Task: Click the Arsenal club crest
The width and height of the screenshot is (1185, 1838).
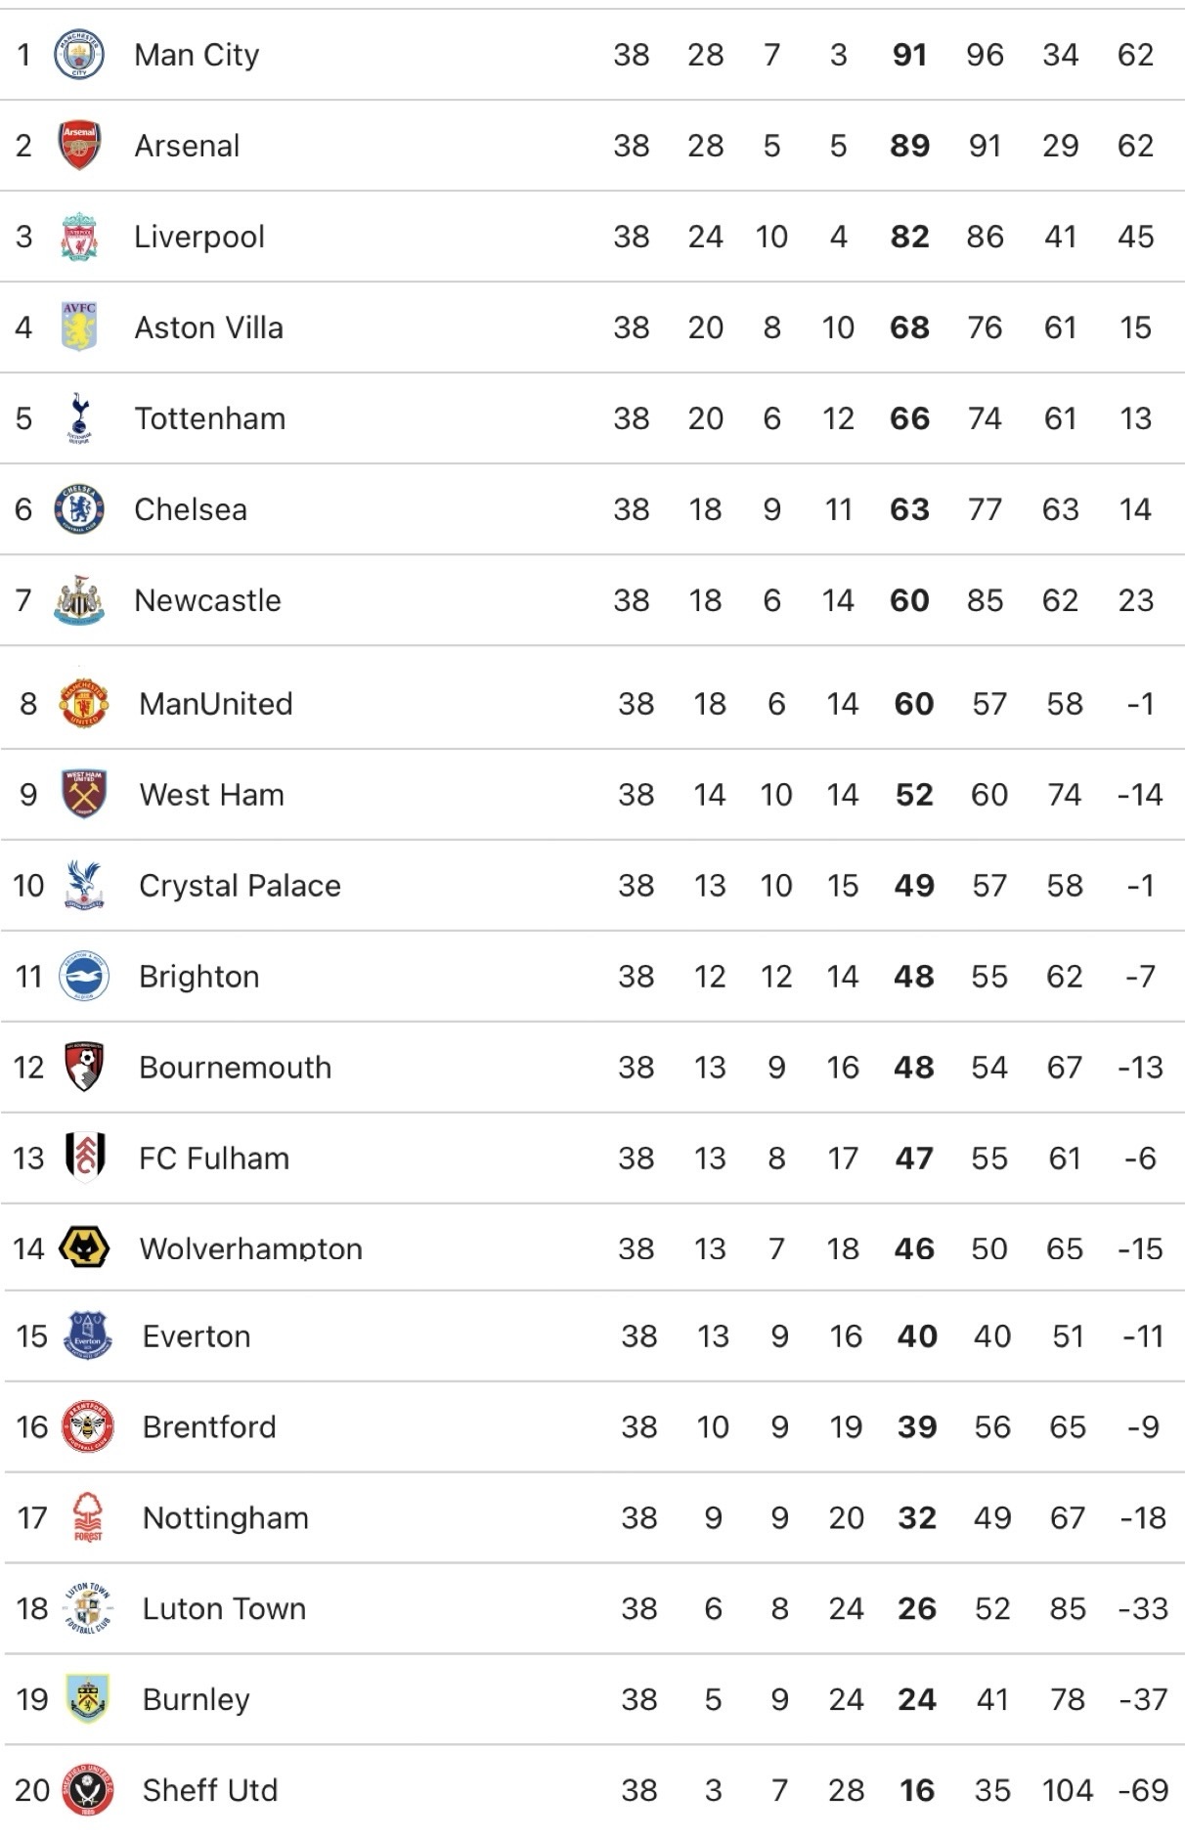Action: pos(79,146)
